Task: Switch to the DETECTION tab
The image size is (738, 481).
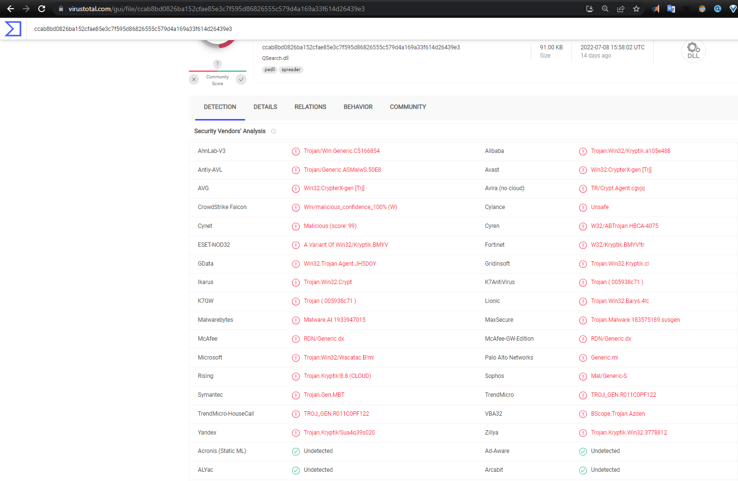Action: [220, 107]
